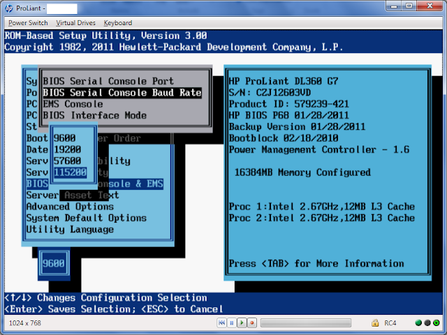Select Server Asset Text entry
The image size is (447, 335).
pyautogui.click(x=73, y=195)
